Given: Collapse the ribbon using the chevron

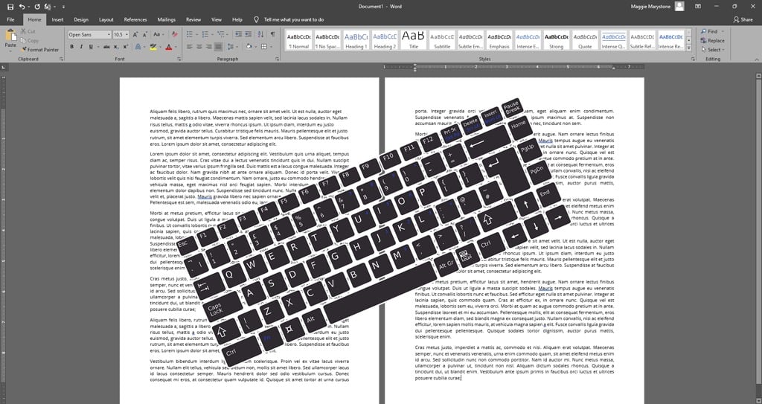Looking at the screenshot, I should [x=757, y=59].
